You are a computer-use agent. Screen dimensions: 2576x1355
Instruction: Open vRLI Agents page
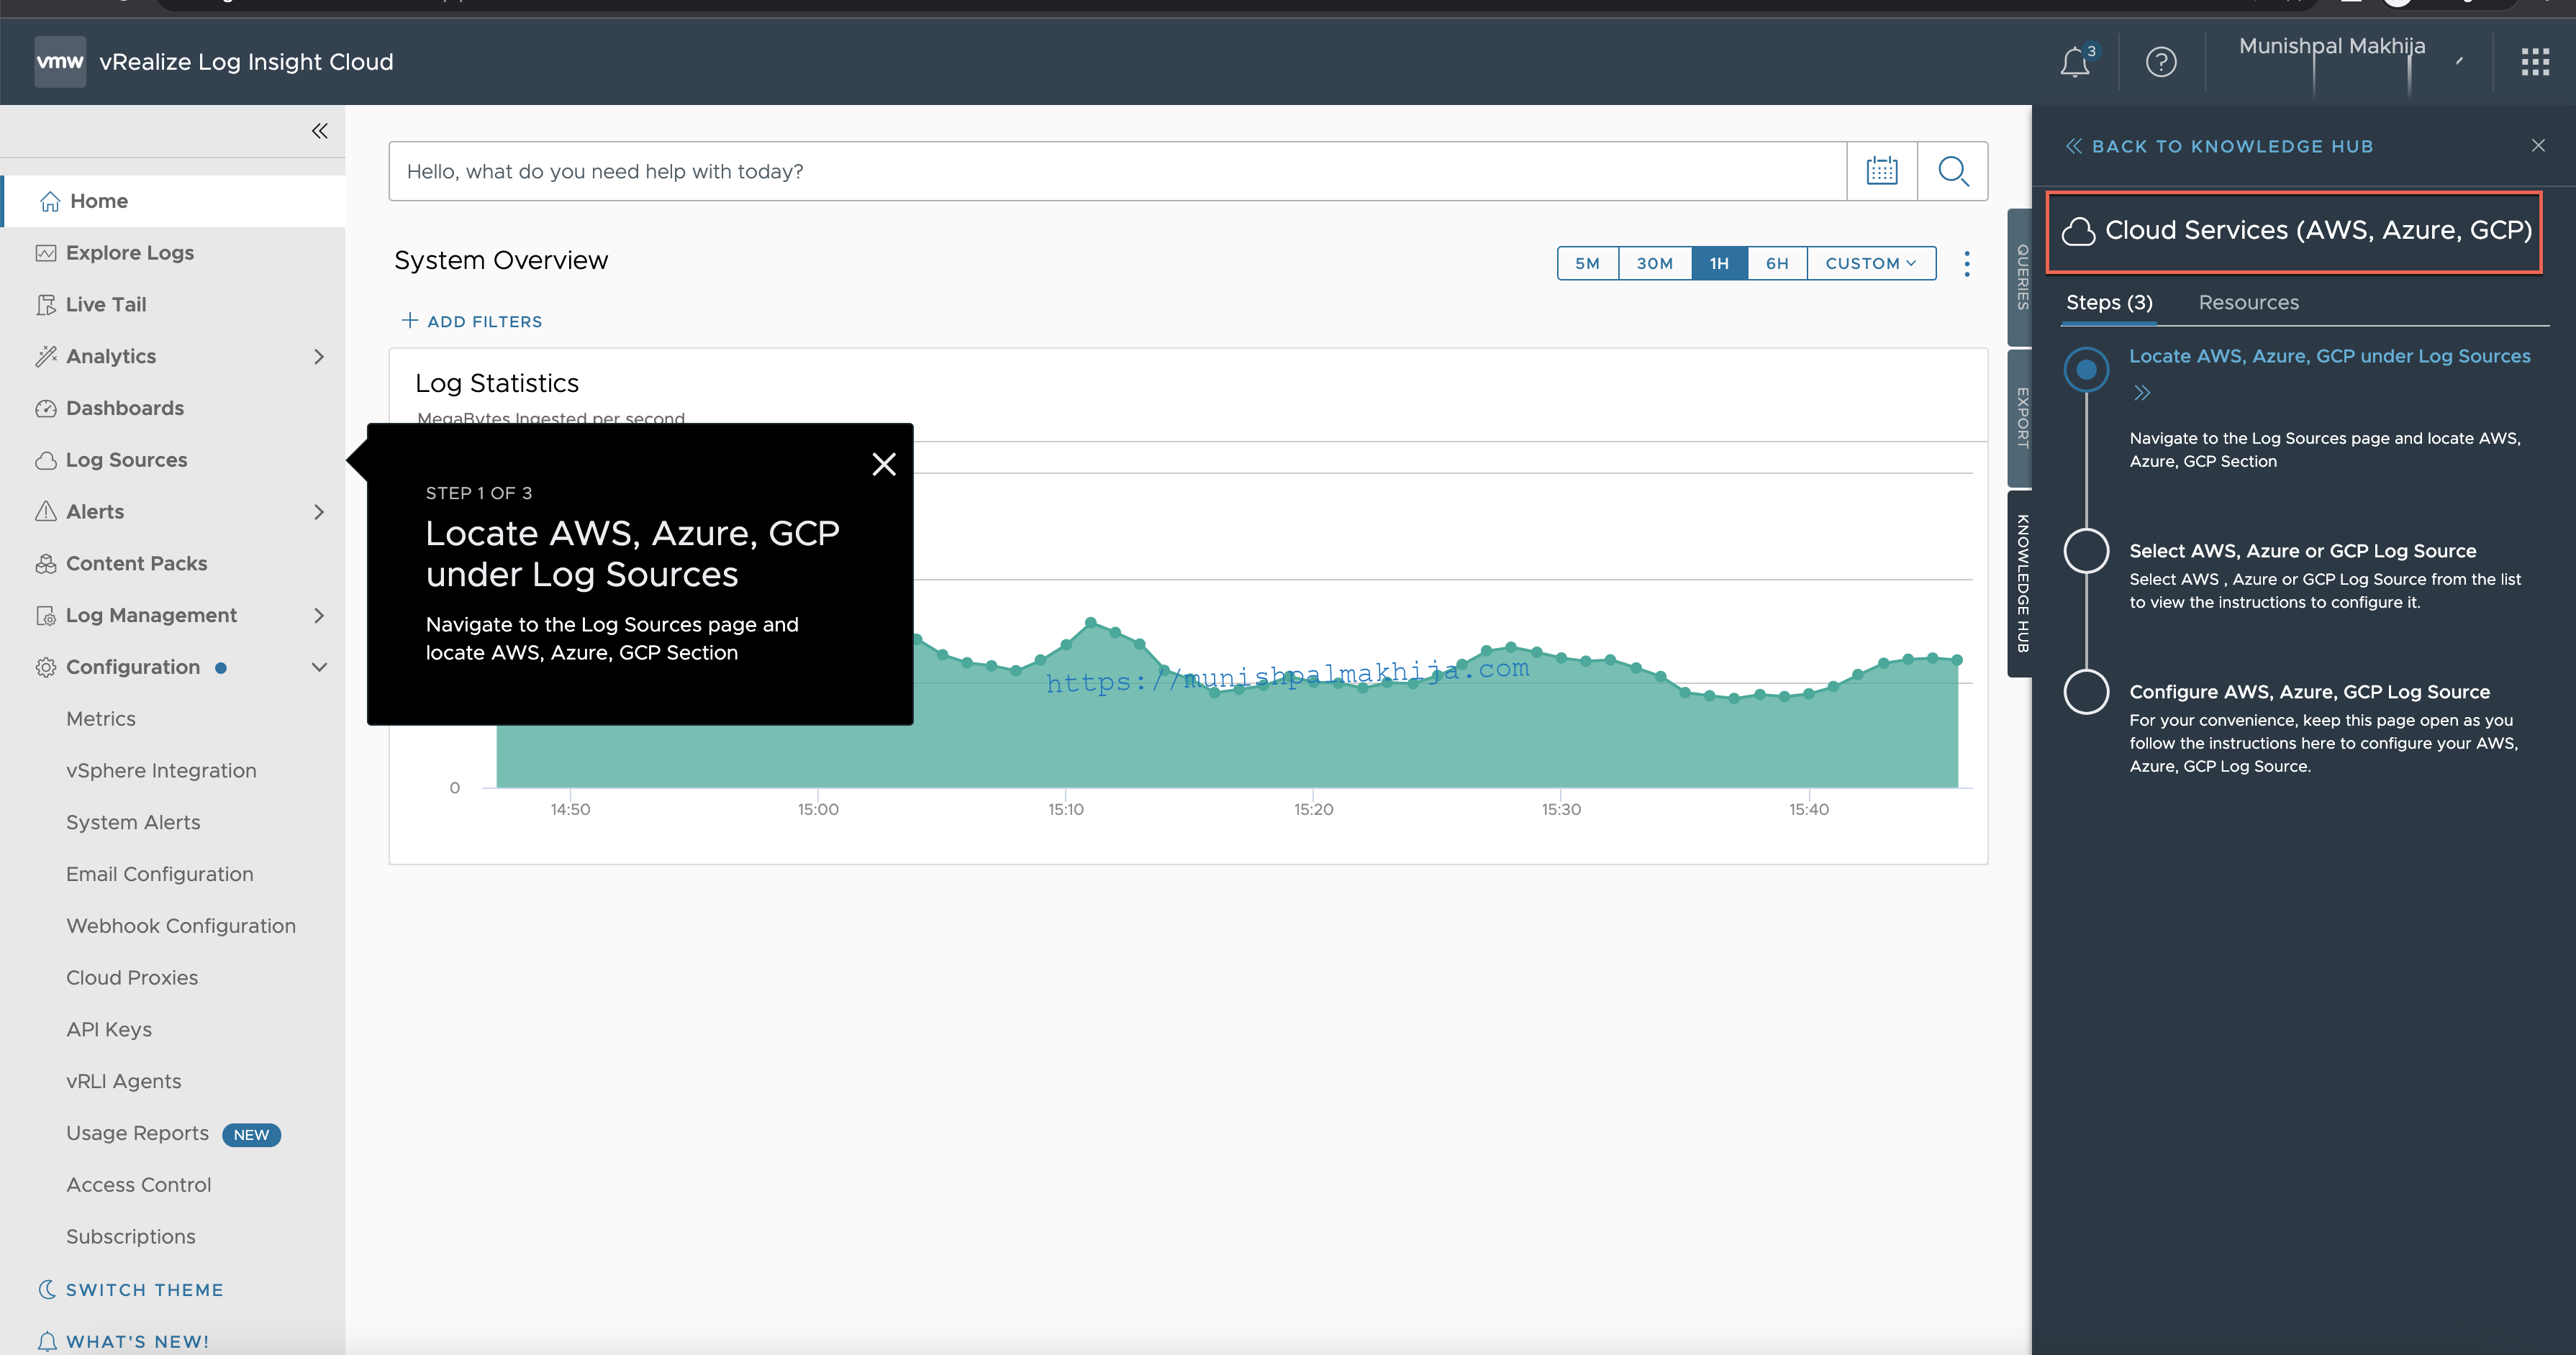point(124,1082)
